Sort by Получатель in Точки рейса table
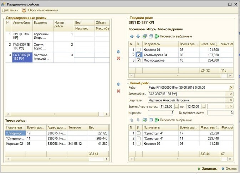This screenshot has height=174, width=240. (x=15, y=127)
